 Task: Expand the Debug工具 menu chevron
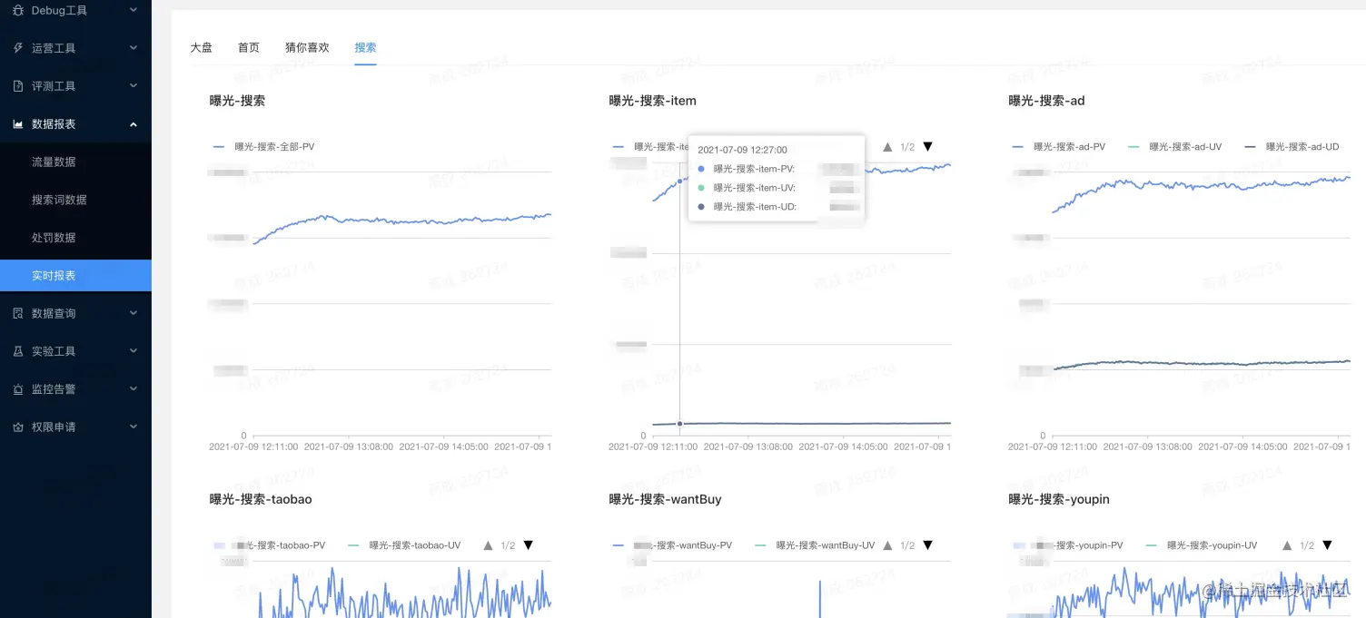(134, 10)
